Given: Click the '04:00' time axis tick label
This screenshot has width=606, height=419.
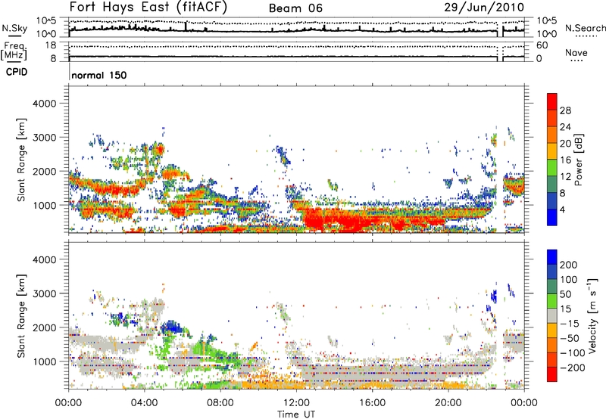Looking at the screenshot, I should coord(145,403).
